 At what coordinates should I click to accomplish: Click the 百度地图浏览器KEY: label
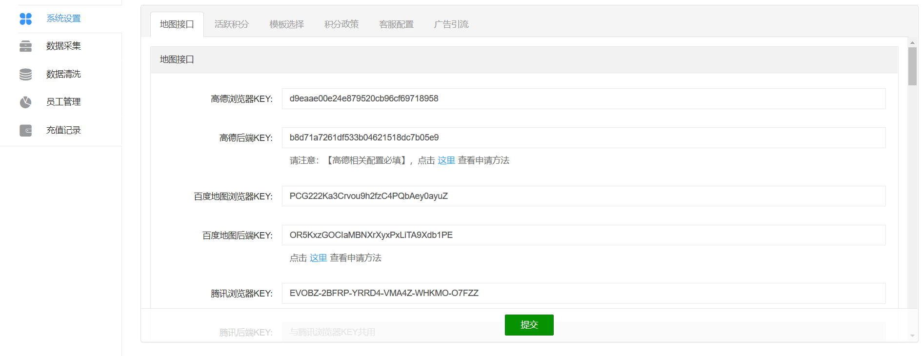click(x=233, y=197)
